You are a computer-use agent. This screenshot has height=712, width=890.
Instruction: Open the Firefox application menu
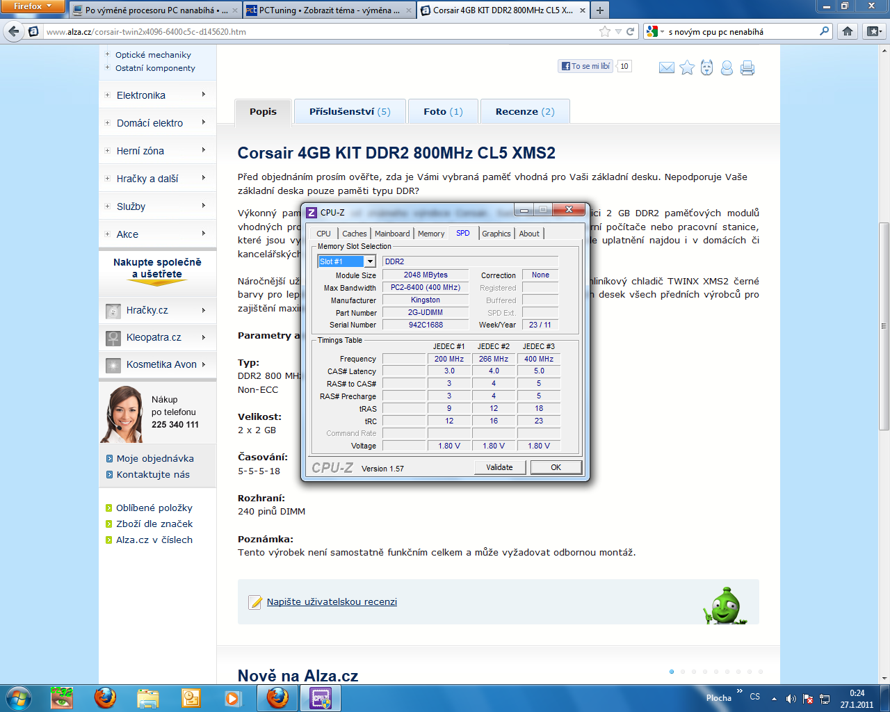(x=33, y=6)
